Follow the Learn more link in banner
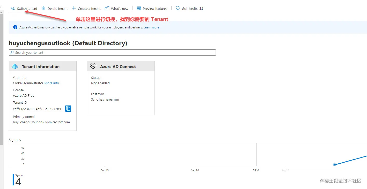Screen dimensions: 367x189 (x=151, y=27)
